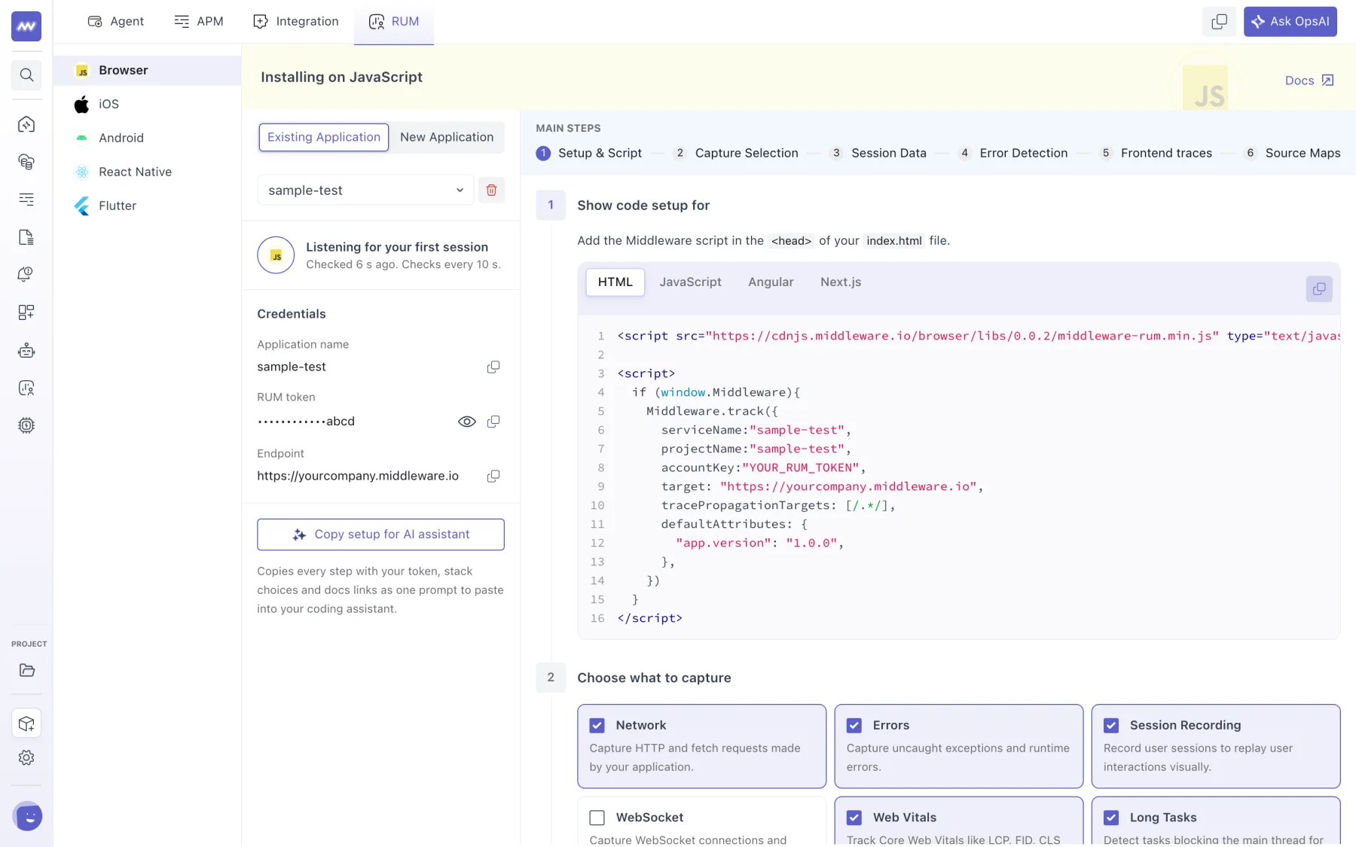Select New Application option
Viewport: 1356px width, 847px height.
[x=447, y=137]
